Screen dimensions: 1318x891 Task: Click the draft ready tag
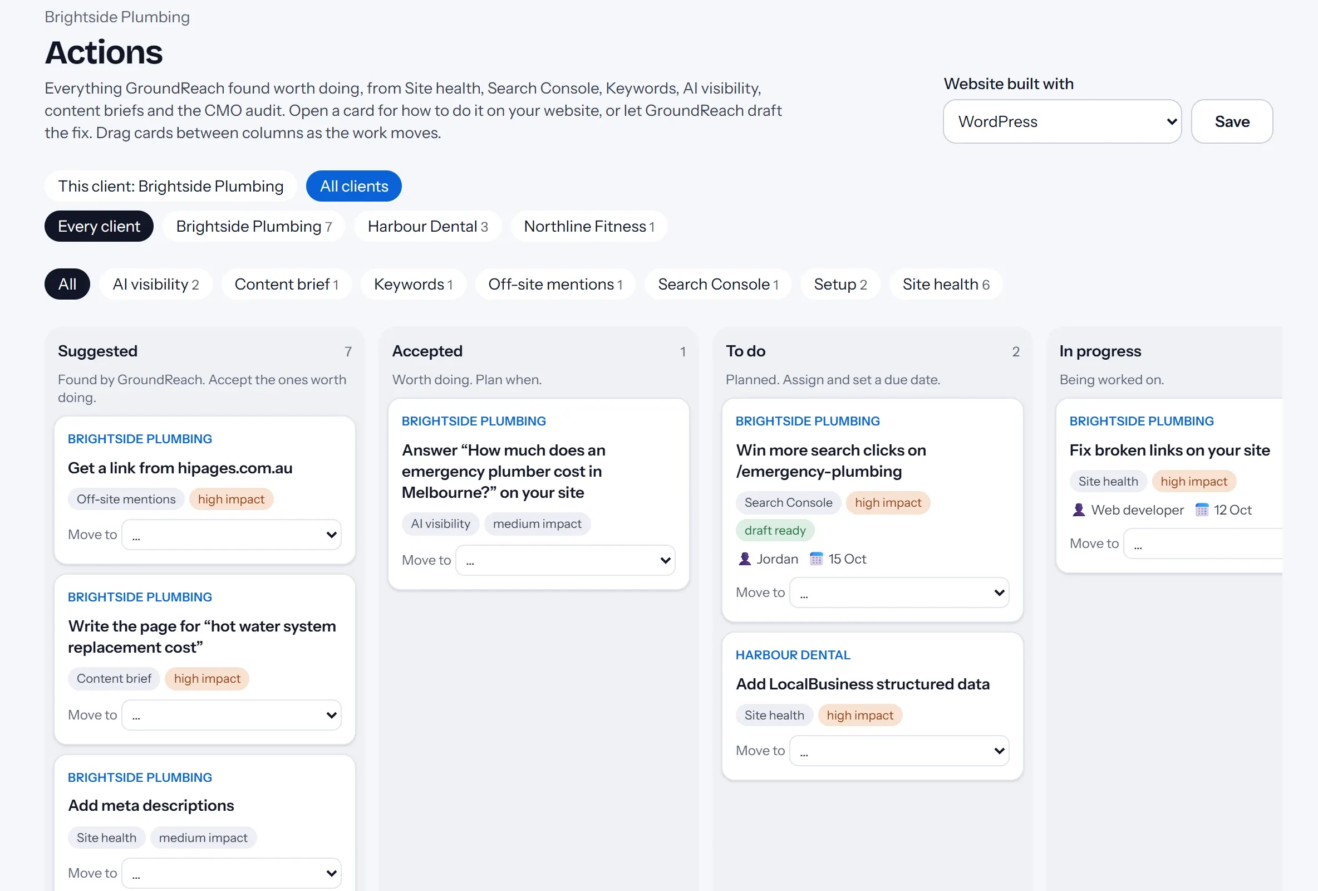(x=775, y=531)
